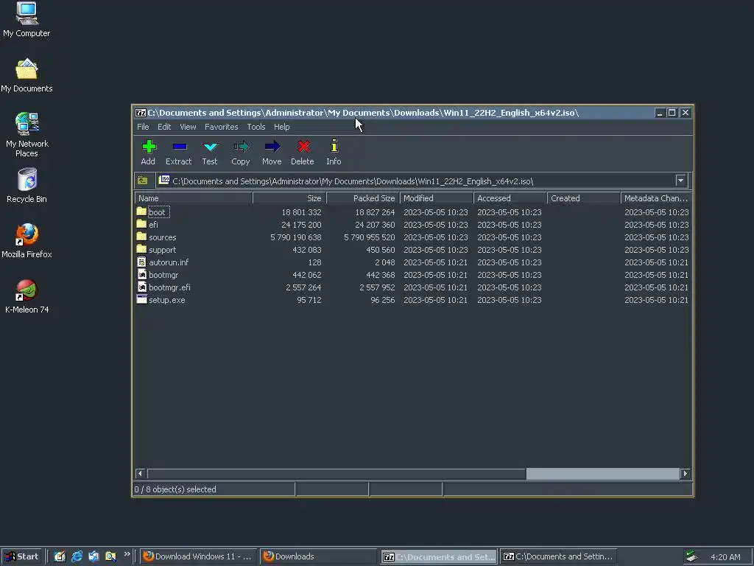Click the Internet Explorer quick launch icon
Viewport: 754px width, 566px height.
tap(77, 556)
